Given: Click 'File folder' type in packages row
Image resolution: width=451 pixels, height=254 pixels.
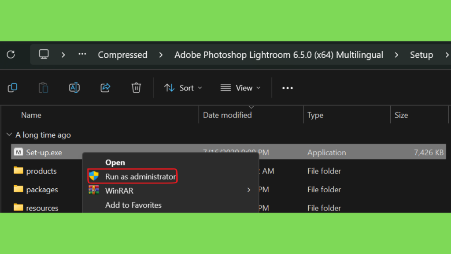Looking at the screenshot, I should pyautogui.click(x=324, y=190).
